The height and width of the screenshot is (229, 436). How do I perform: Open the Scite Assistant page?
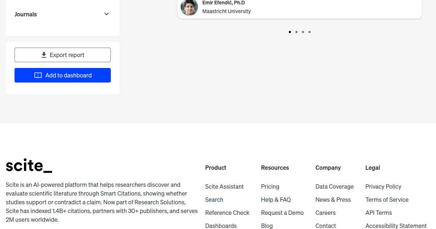pyautogui.click(x=224, y=186)
